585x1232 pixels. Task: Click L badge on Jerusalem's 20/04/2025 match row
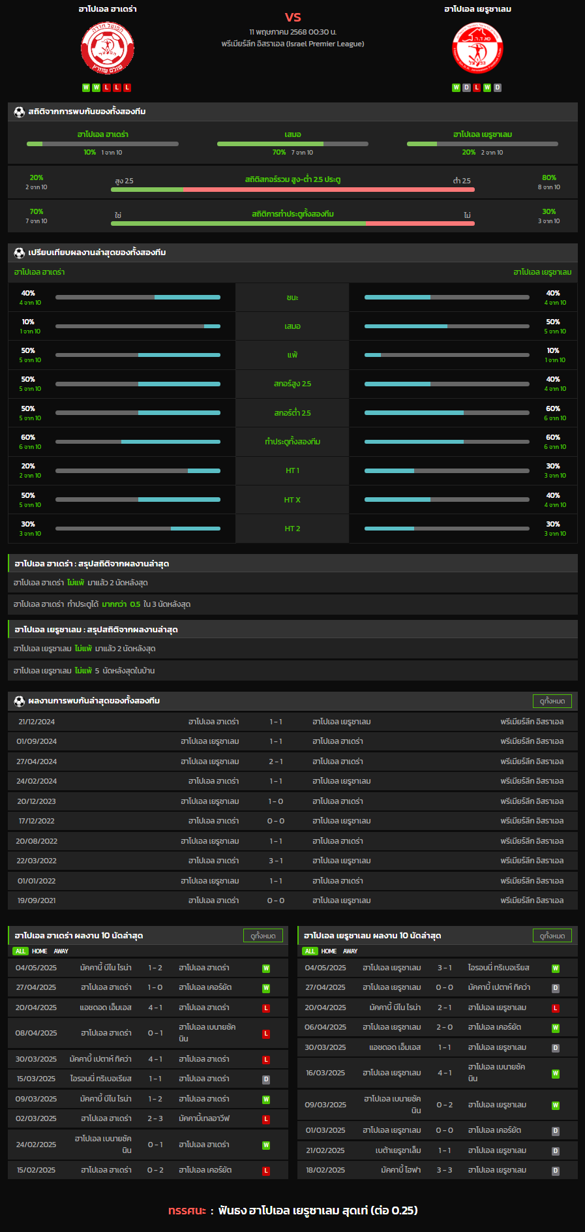(x=556, y=1008)
